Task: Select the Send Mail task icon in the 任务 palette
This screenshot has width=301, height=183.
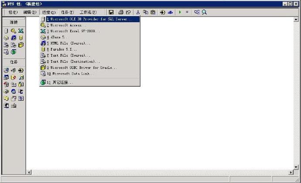Action: (14, 85)
